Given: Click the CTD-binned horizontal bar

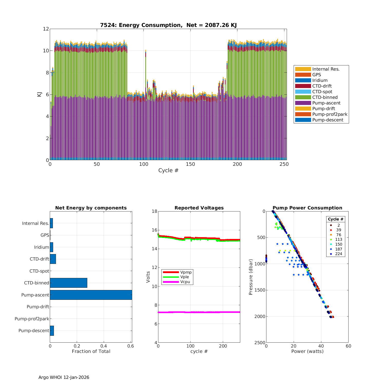Looking at the screenshot, I should pyautogui.click(x=69, y=283).
